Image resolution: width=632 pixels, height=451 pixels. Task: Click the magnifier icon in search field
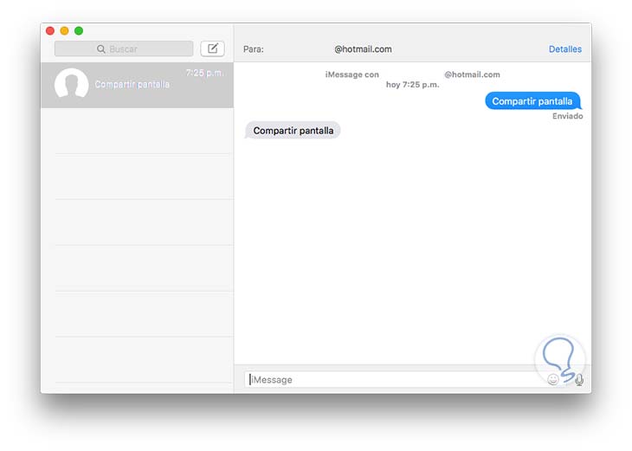[100, 49]
